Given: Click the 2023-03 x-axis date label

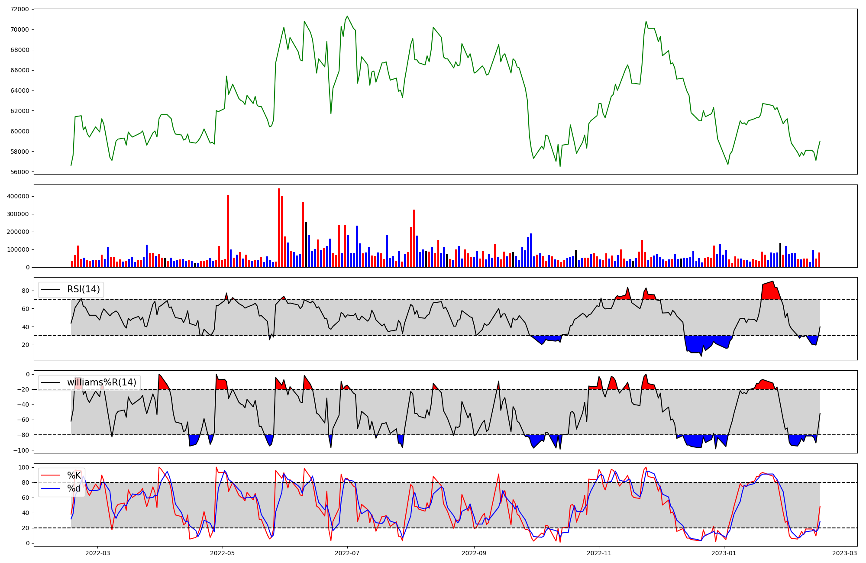Looking at the screenshot, I should [844, 553].
